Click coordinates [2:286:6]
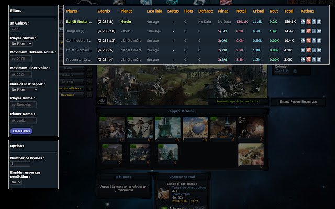 coord(105,50)
